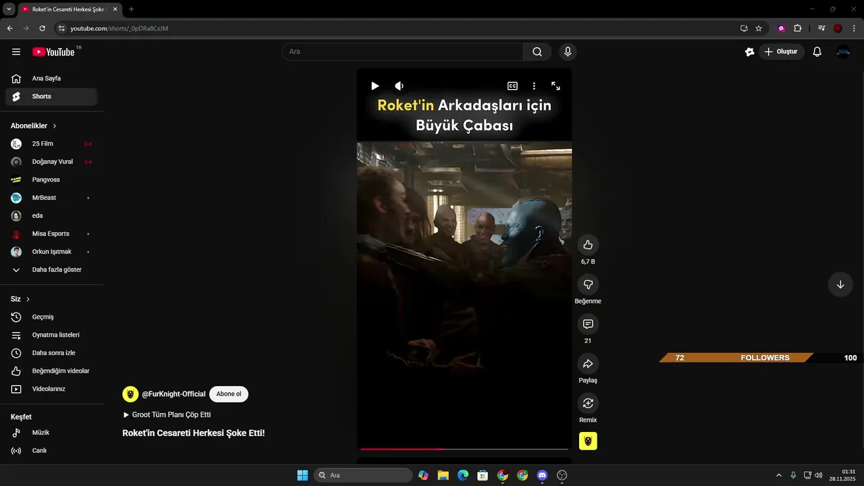This screenshot has height=486, width=864.
Task: Open File Explorer from the taskbar
Action: [443, 475]
